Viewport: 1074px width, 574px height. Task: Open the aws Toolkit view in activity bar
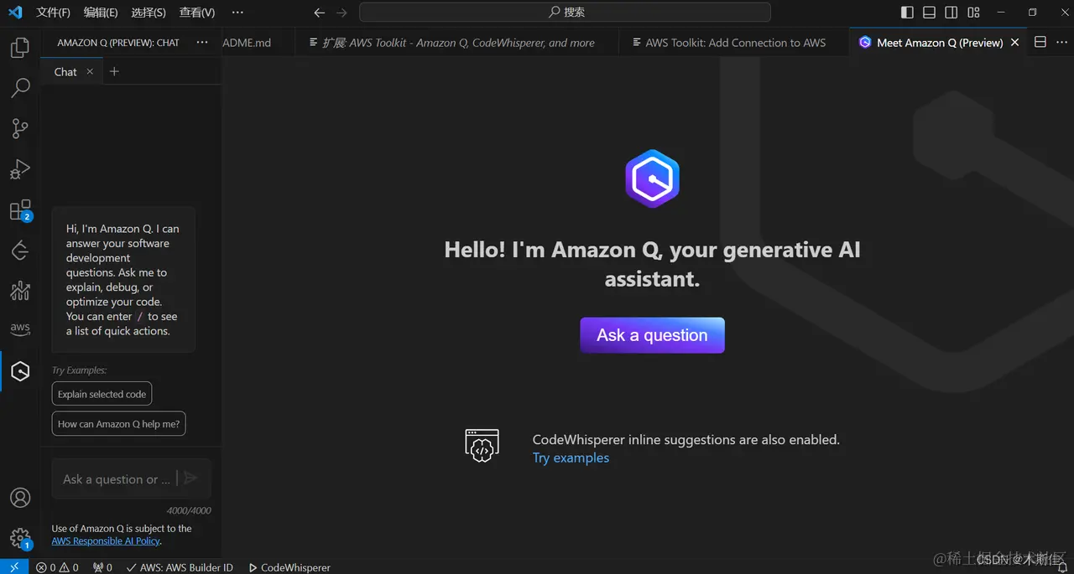[20, 329]
